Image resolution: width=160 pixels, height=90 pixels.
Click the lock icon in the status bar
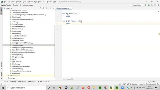coord(158,84)
